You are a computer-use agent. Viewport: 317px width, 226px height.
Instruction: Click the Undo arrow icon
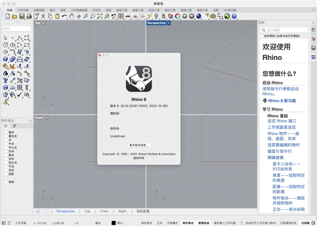coord(64,16)
